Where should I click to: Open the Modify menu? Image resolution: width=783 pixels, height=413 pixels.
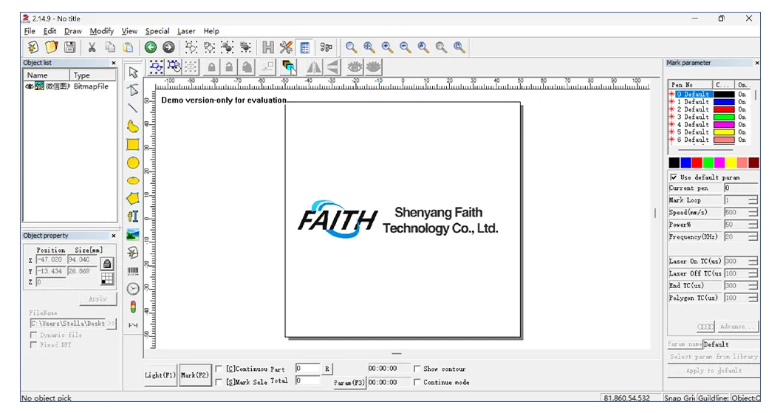coord(101,31)
